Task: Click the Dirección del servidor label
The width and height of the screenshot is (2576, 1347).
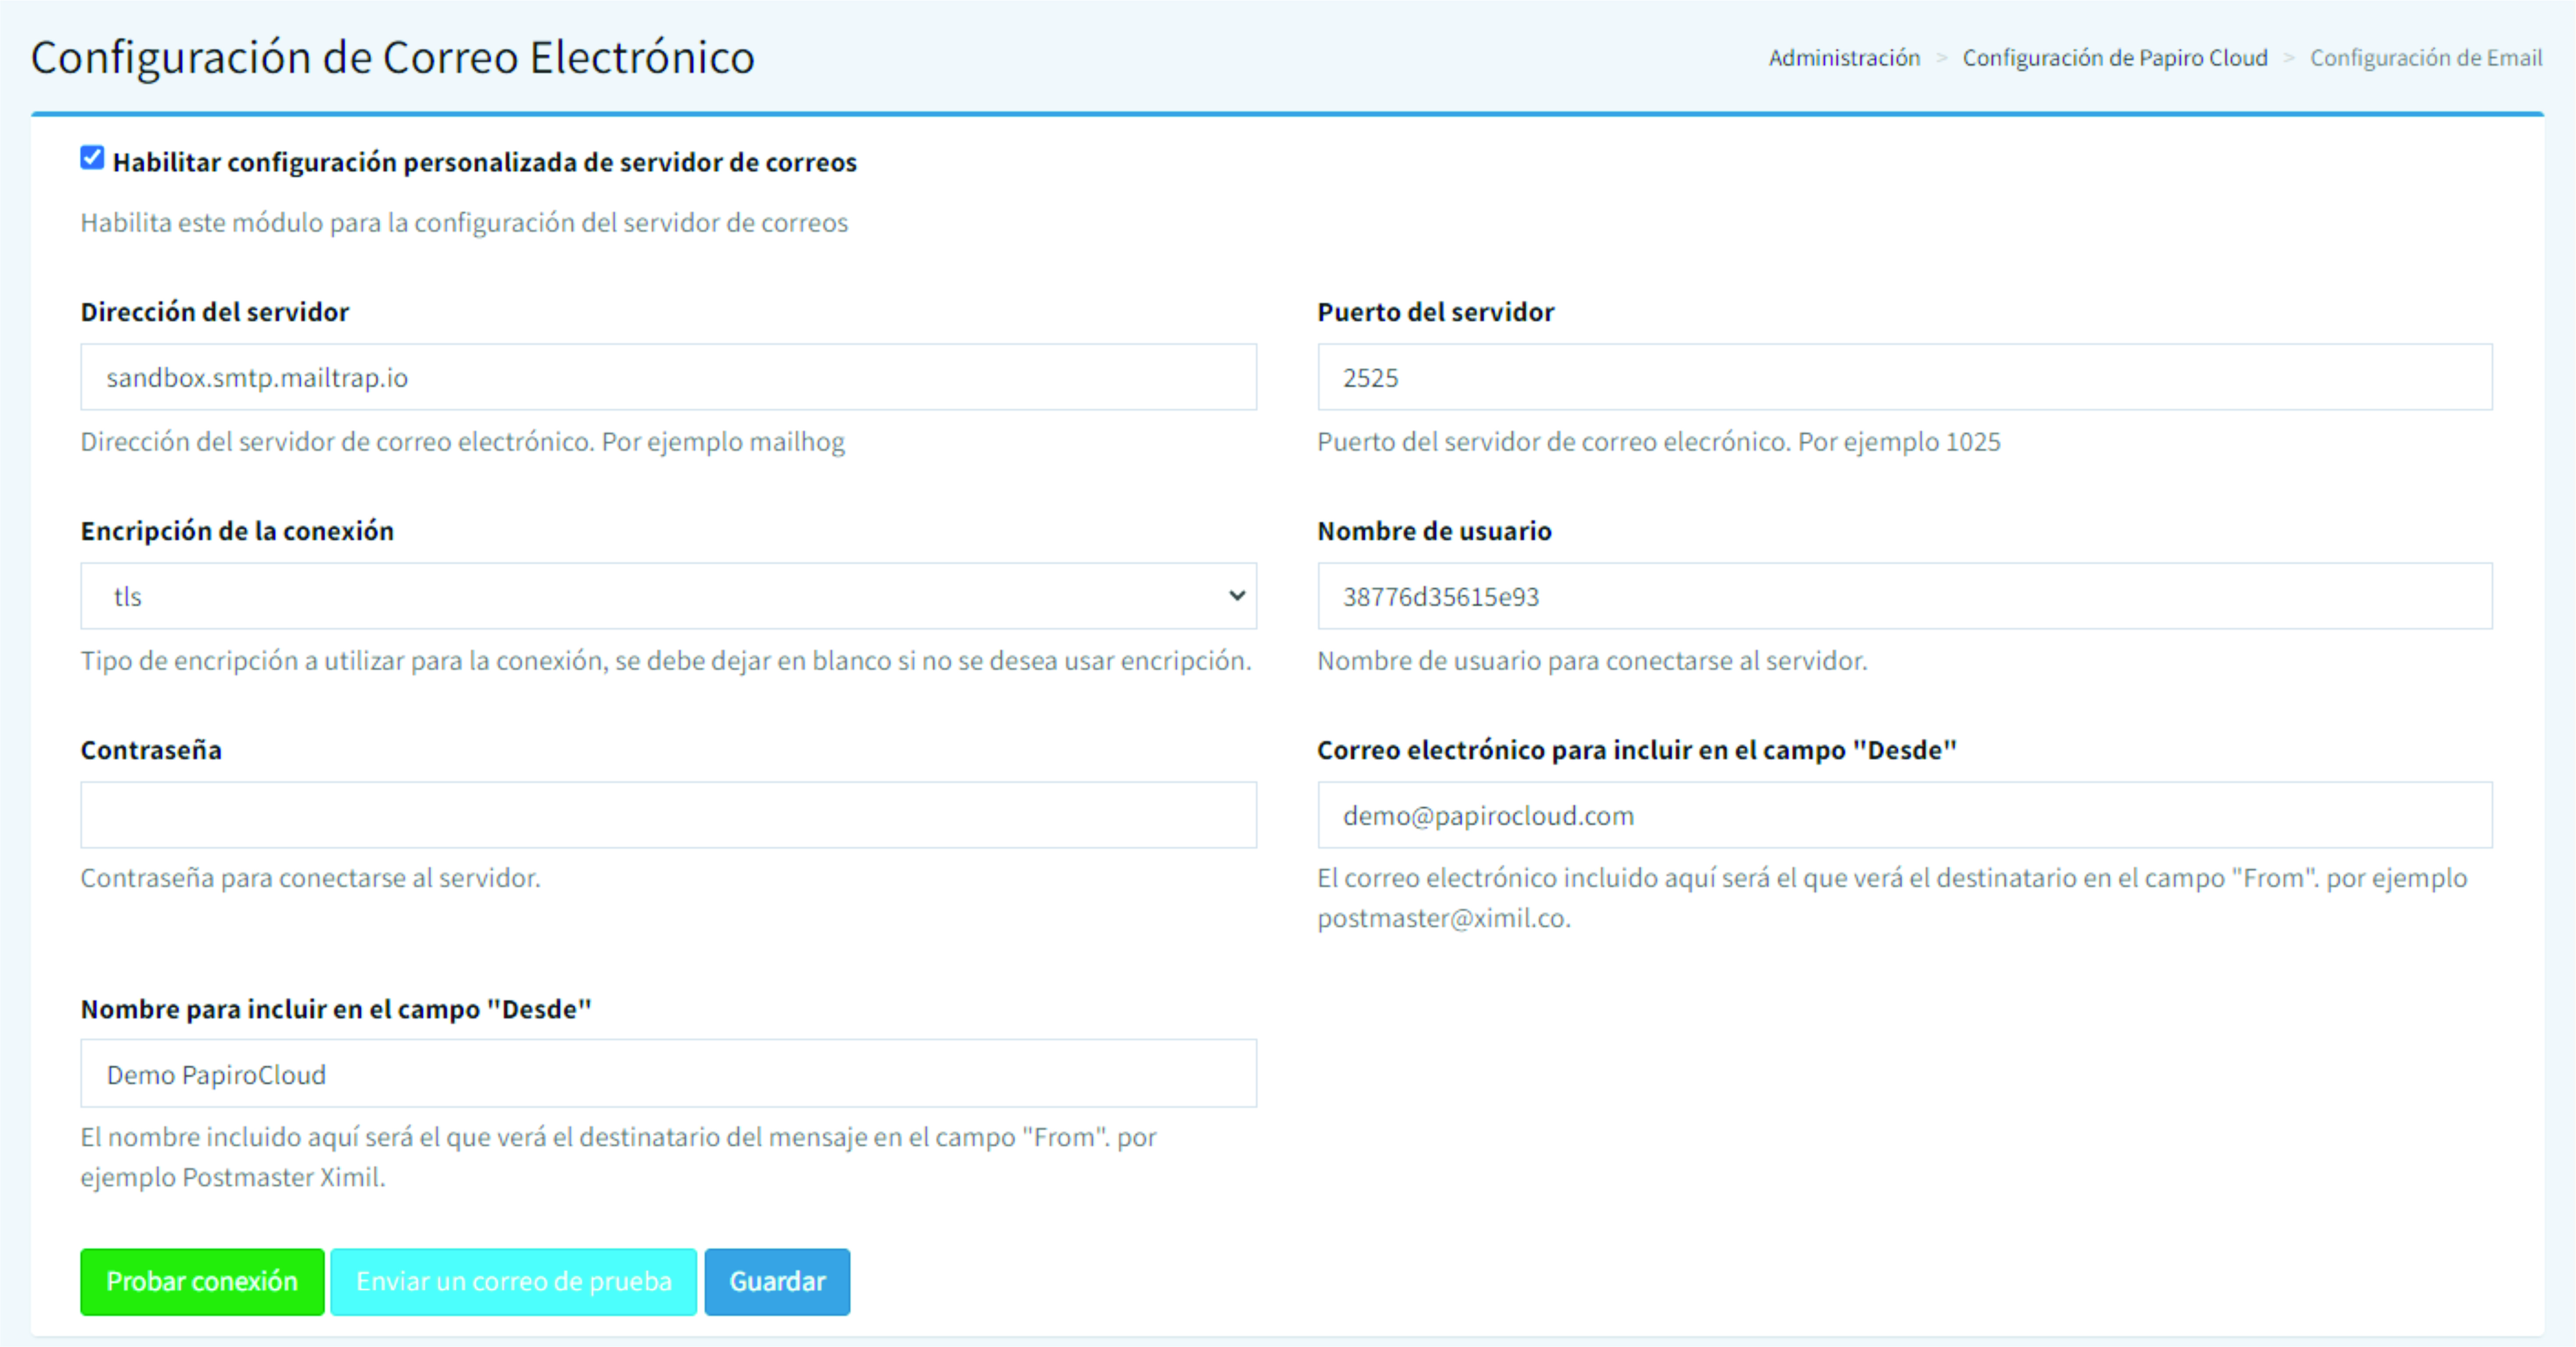Action: click(x=215, y=312)
